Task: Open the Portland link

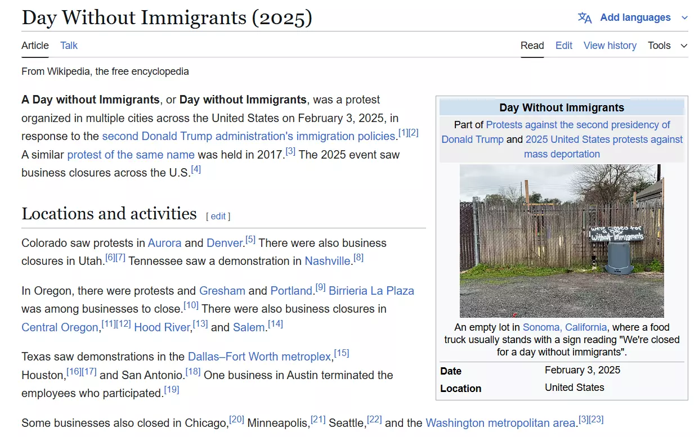Action: 291,291
